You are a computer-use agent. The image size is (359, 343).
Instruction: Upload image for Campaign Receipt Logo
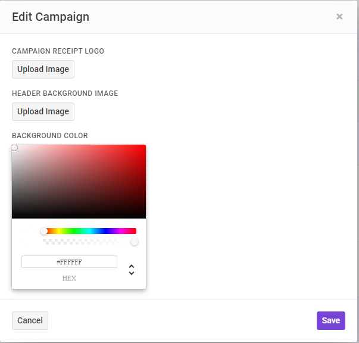(43, 70)
